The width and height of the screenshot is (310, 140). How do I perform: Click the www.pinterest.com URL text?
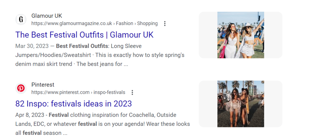point(61,92)
